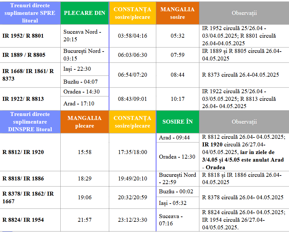Select the orange MANGALIA sosire header
This screenshot has height=232, width=289.
(177, 13)
